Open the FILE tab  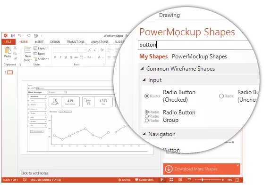tap(8, 42)
